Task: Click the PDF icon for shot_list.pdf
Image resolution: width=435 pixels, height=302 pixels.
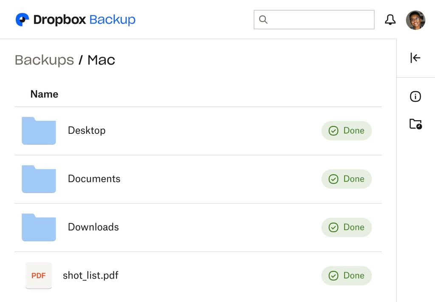Action: tap(39, 275)
